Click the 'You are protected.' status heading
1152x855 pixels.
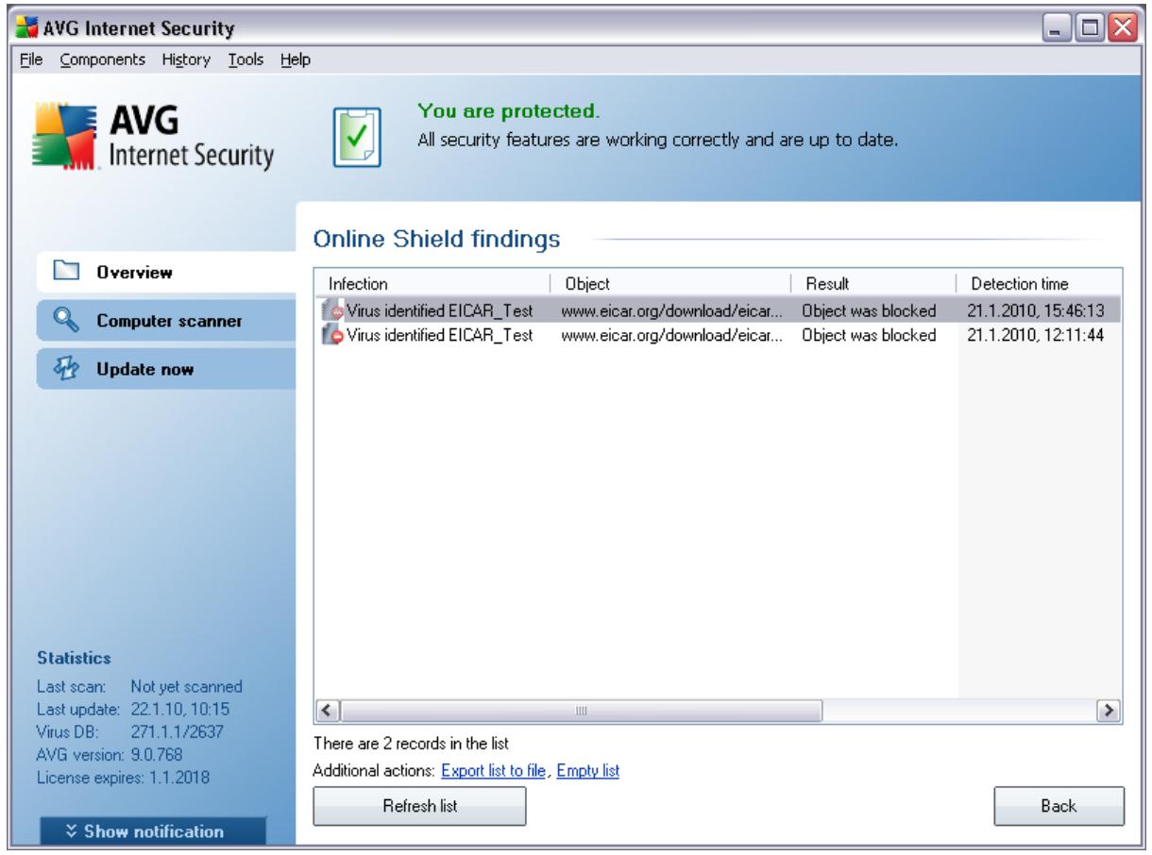[x=508, y=112]
